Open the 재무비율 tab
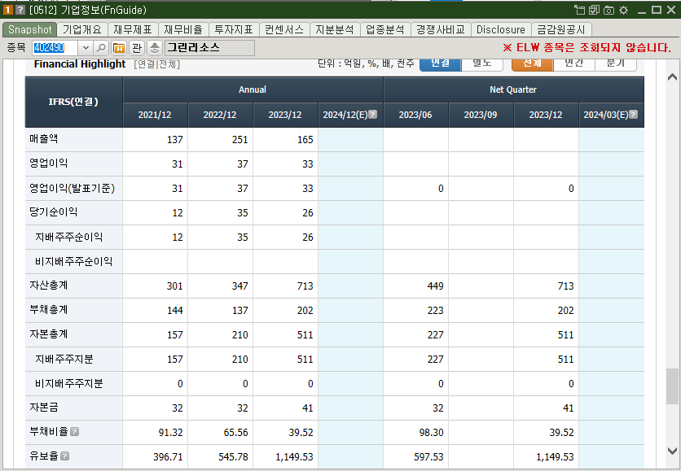Viewport: 681px width, 471px height. click(183, 29)
